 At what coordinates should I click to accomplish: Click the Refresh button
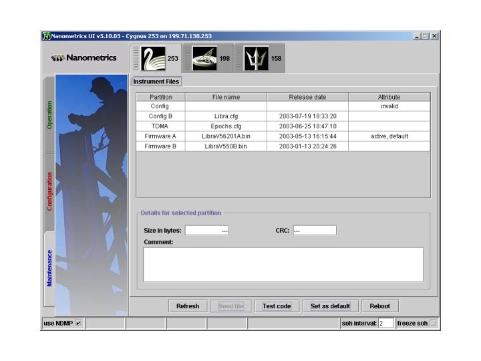point(188,306)
